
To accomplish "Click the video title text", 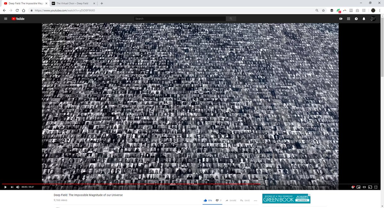I will pyautogui.click(x=88, y=195).
